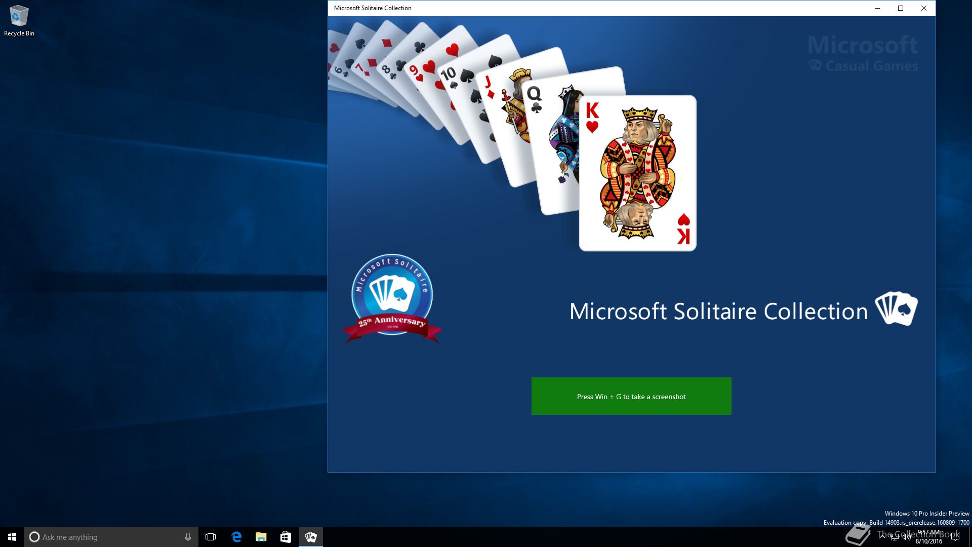Open the volume control tray icon
The width and height of the screenshot is (972, 547).
pos(906,537)
